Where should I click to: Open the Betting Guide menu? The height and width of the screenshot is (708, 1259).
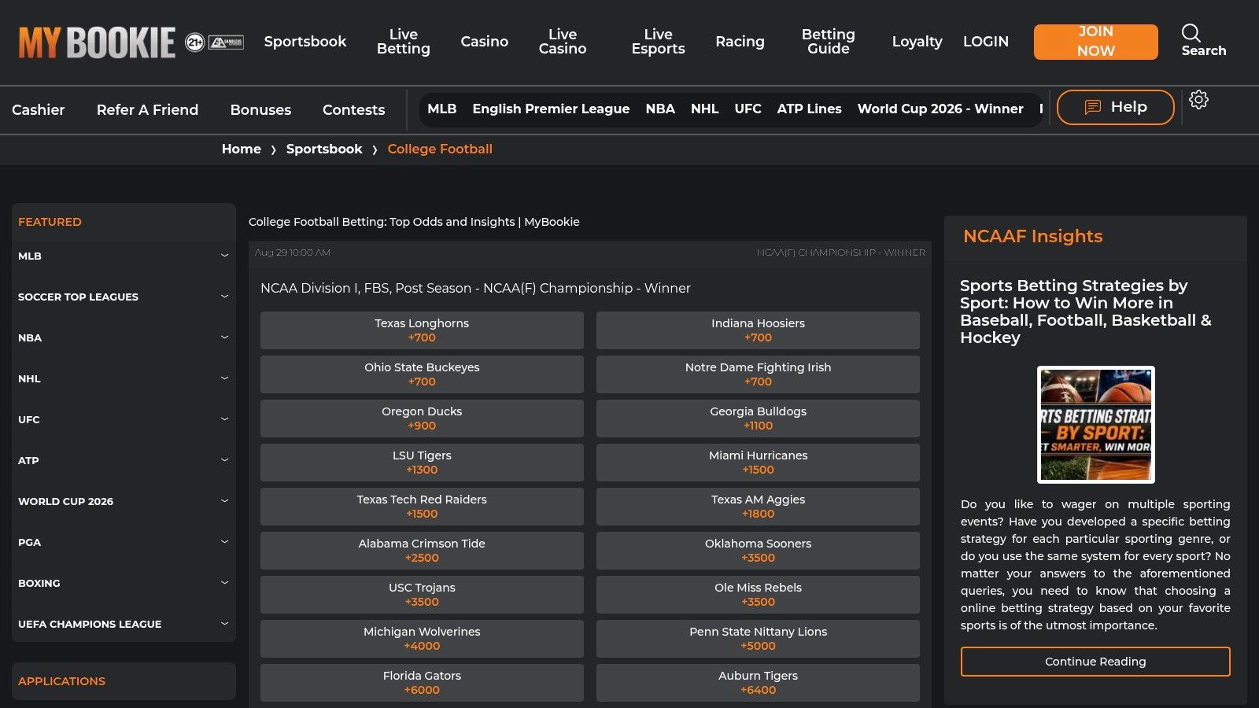pos(829,42)
